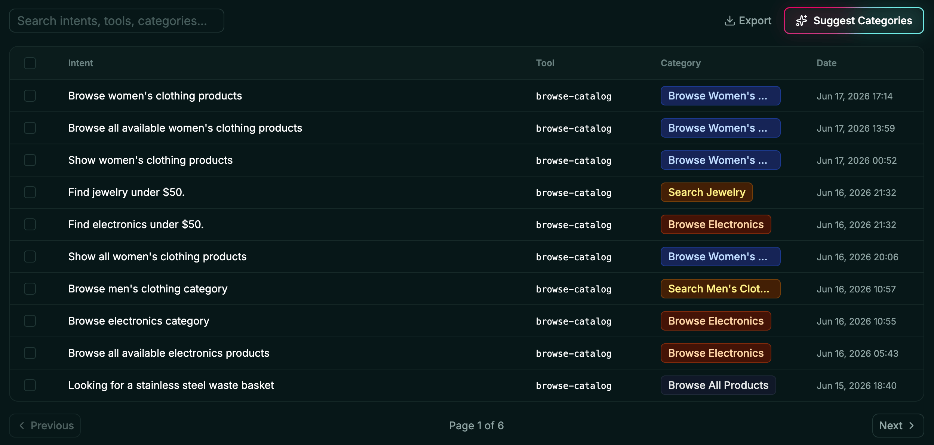
Task: Click date 'Jun 16, 2026 20:06'
Action: pos(857,257)
